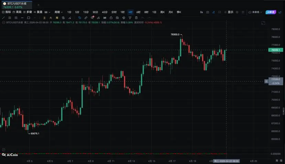This screenshot has height=164, width=285.
Task: Switch to 周K timeframe
Action: point(162,12)
